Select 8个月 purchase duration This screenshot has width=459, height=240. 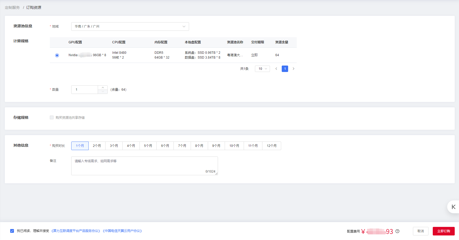[x=199, y=146]
